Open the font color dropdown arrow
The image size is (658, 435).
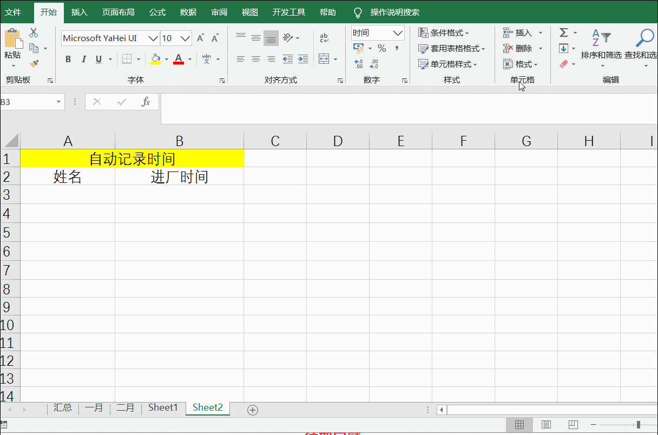click(x=190, y=60)
